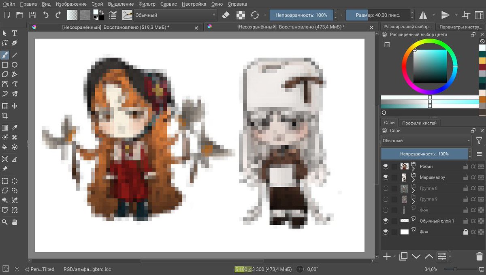Expand the Маршмалоу group layer
This screenshot has height=275, width=486.
coord(413,179)
